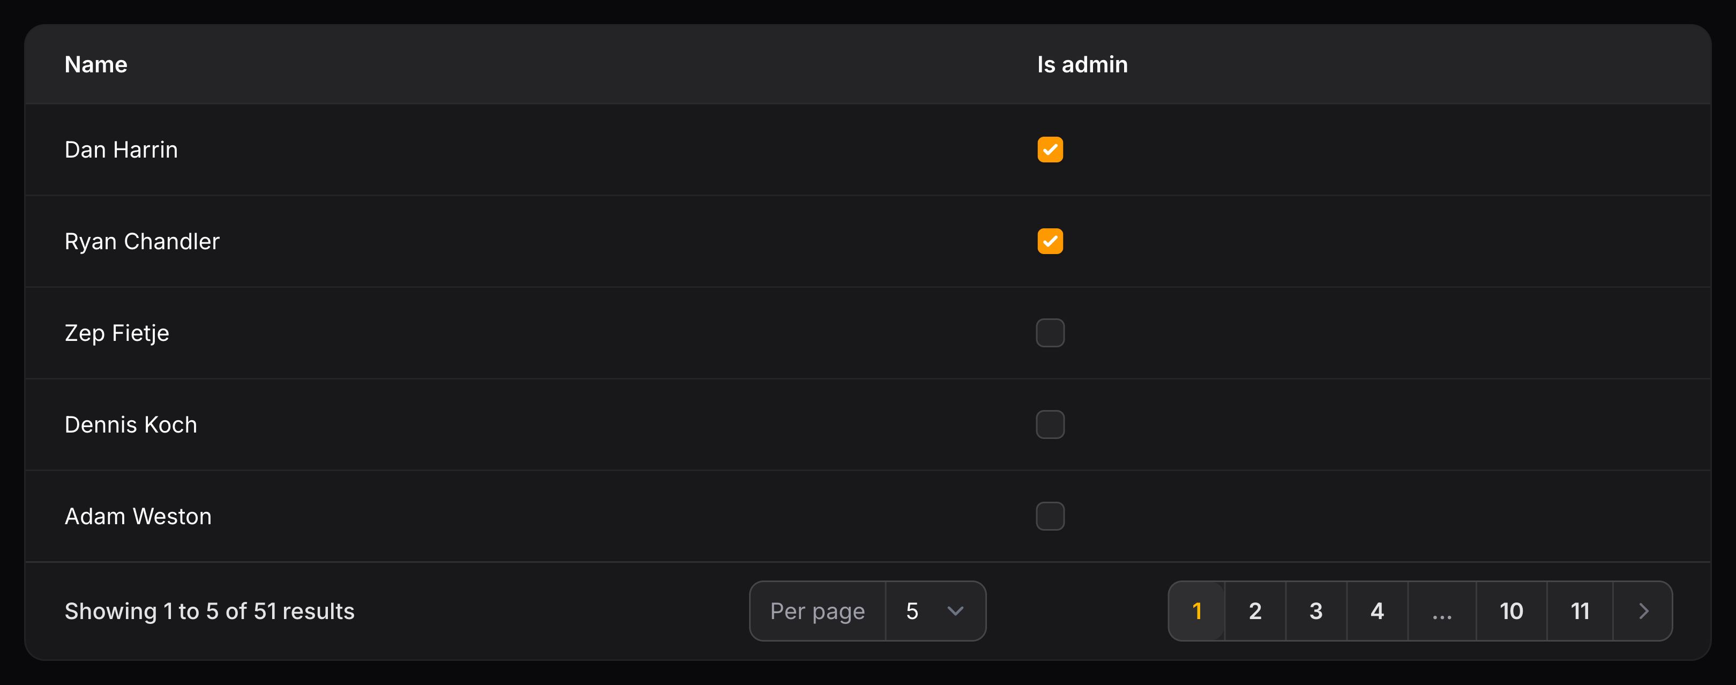Revoke admin status for Dan Harrin
This screenshot has width=1736, height=685.
pos(1050,149)
